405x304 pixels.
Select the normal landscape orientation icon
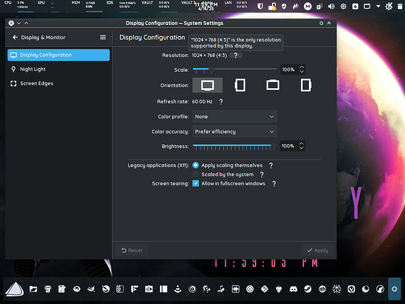(x=207, y=85)
